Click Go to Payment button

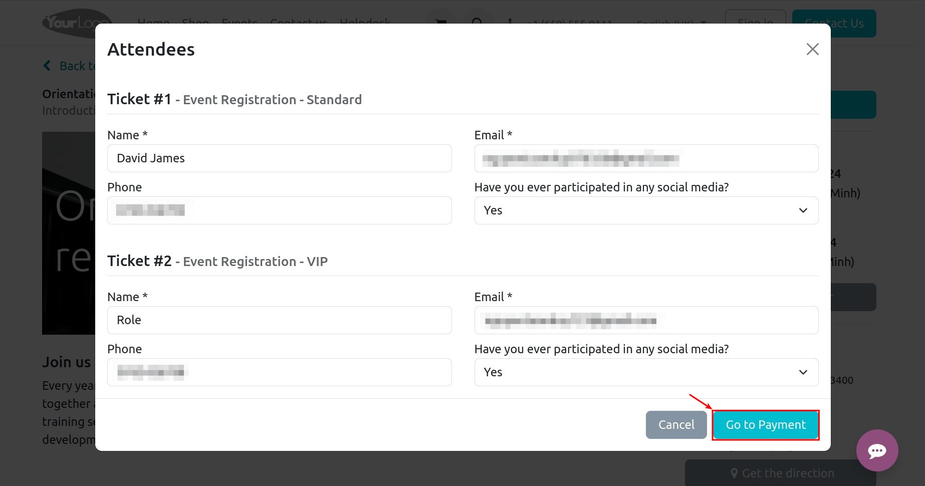(766, 425)
